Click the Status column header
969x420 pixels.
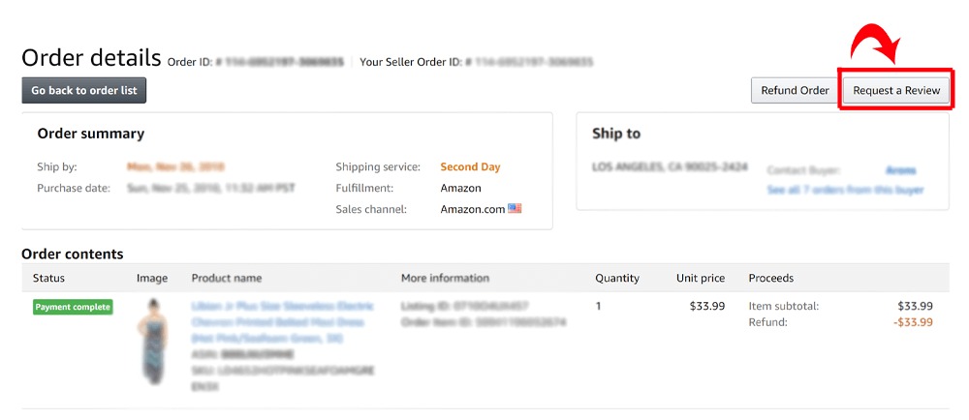click(49, 279)
